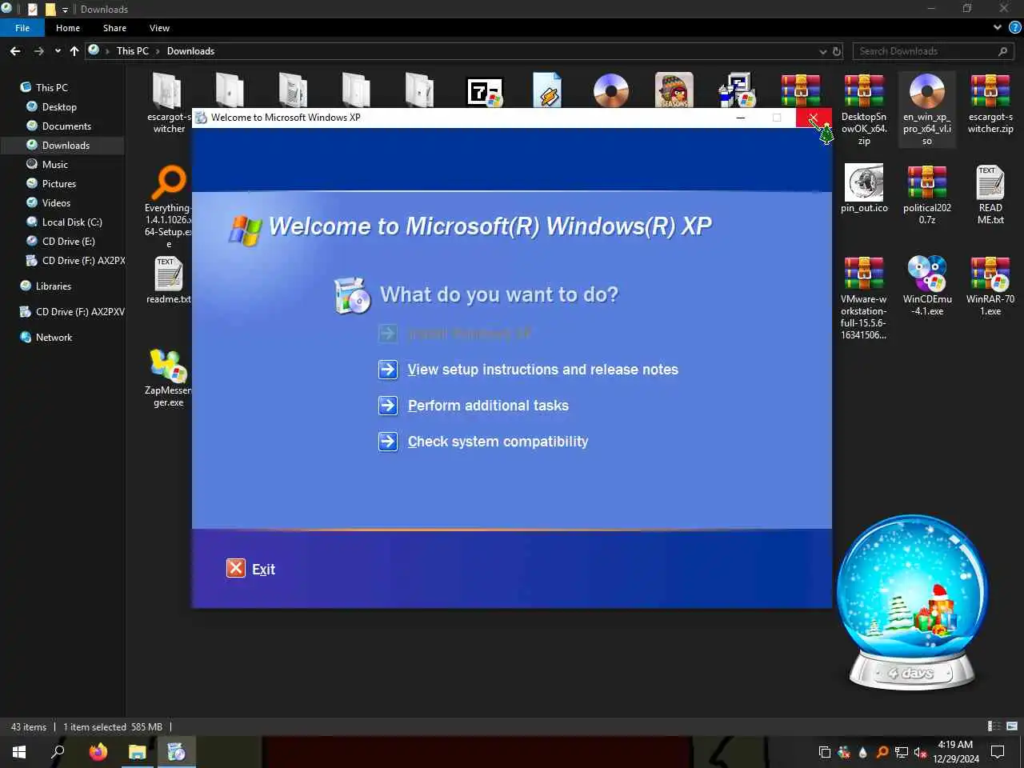Open Task View on the taskbar

coord(825,752)
